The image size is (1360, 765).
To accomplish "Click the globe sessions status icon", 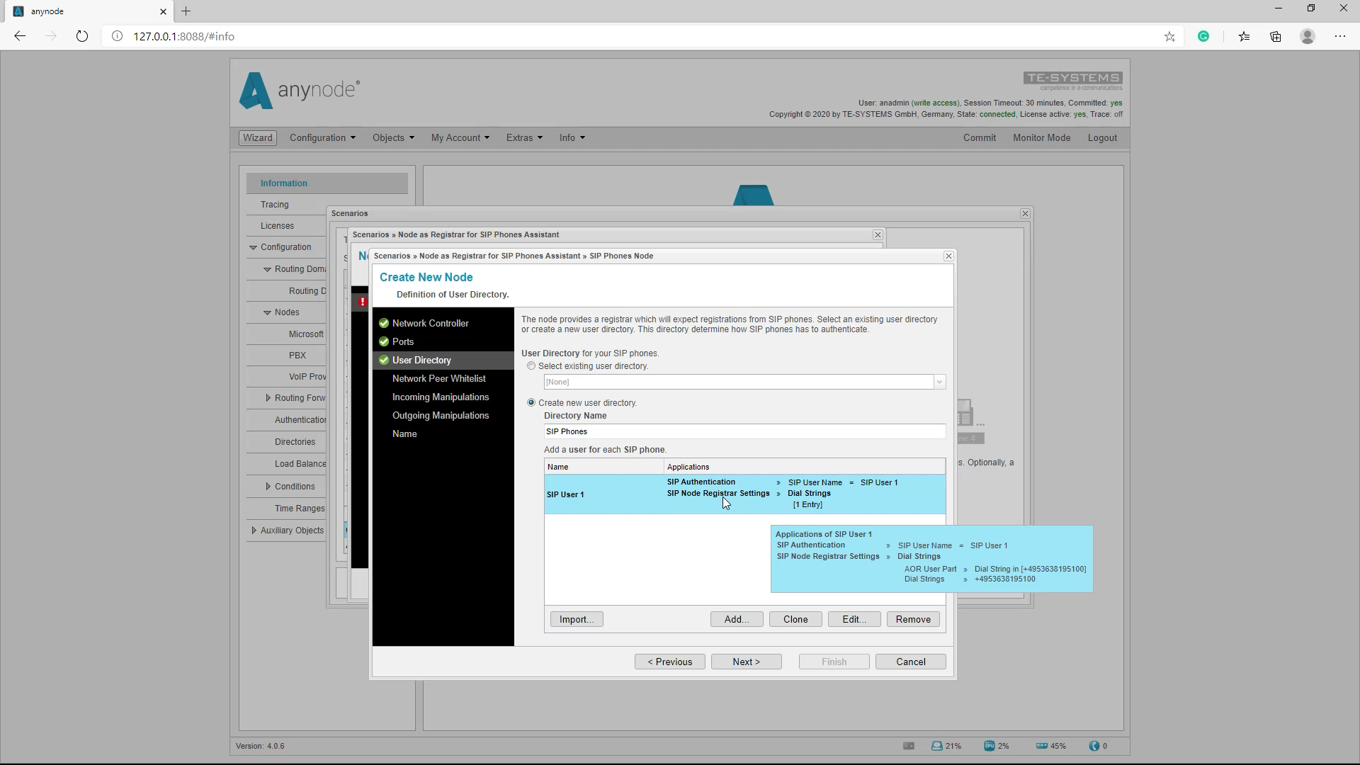I will click(1094, 746).
